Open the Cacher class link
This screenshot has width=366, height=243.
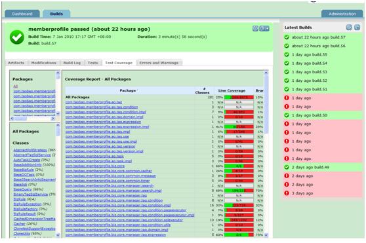(20, 223)
